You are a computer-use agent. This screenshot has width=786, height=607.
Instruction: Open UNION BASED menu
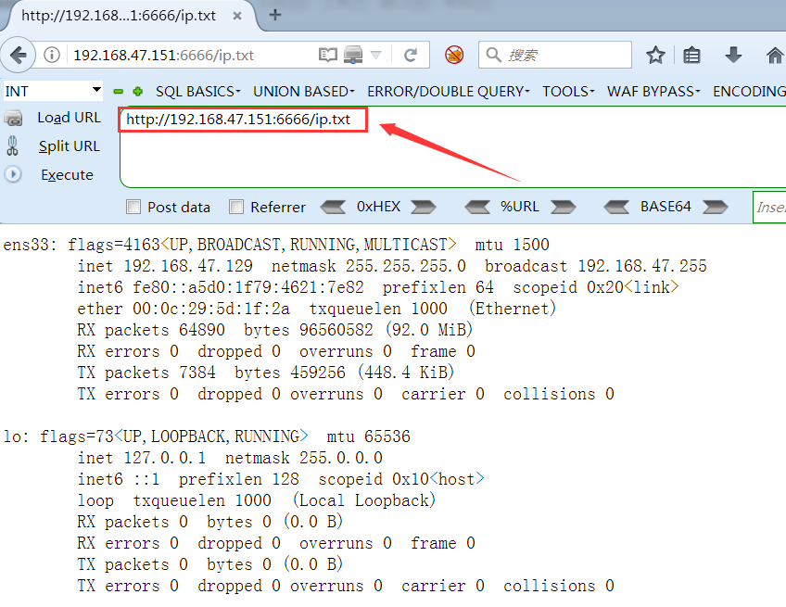coord(304,91)
